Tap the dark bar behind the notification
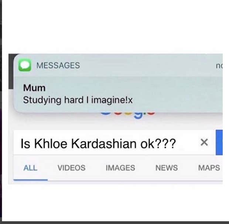229x224 pixels. tap(11, 72)
